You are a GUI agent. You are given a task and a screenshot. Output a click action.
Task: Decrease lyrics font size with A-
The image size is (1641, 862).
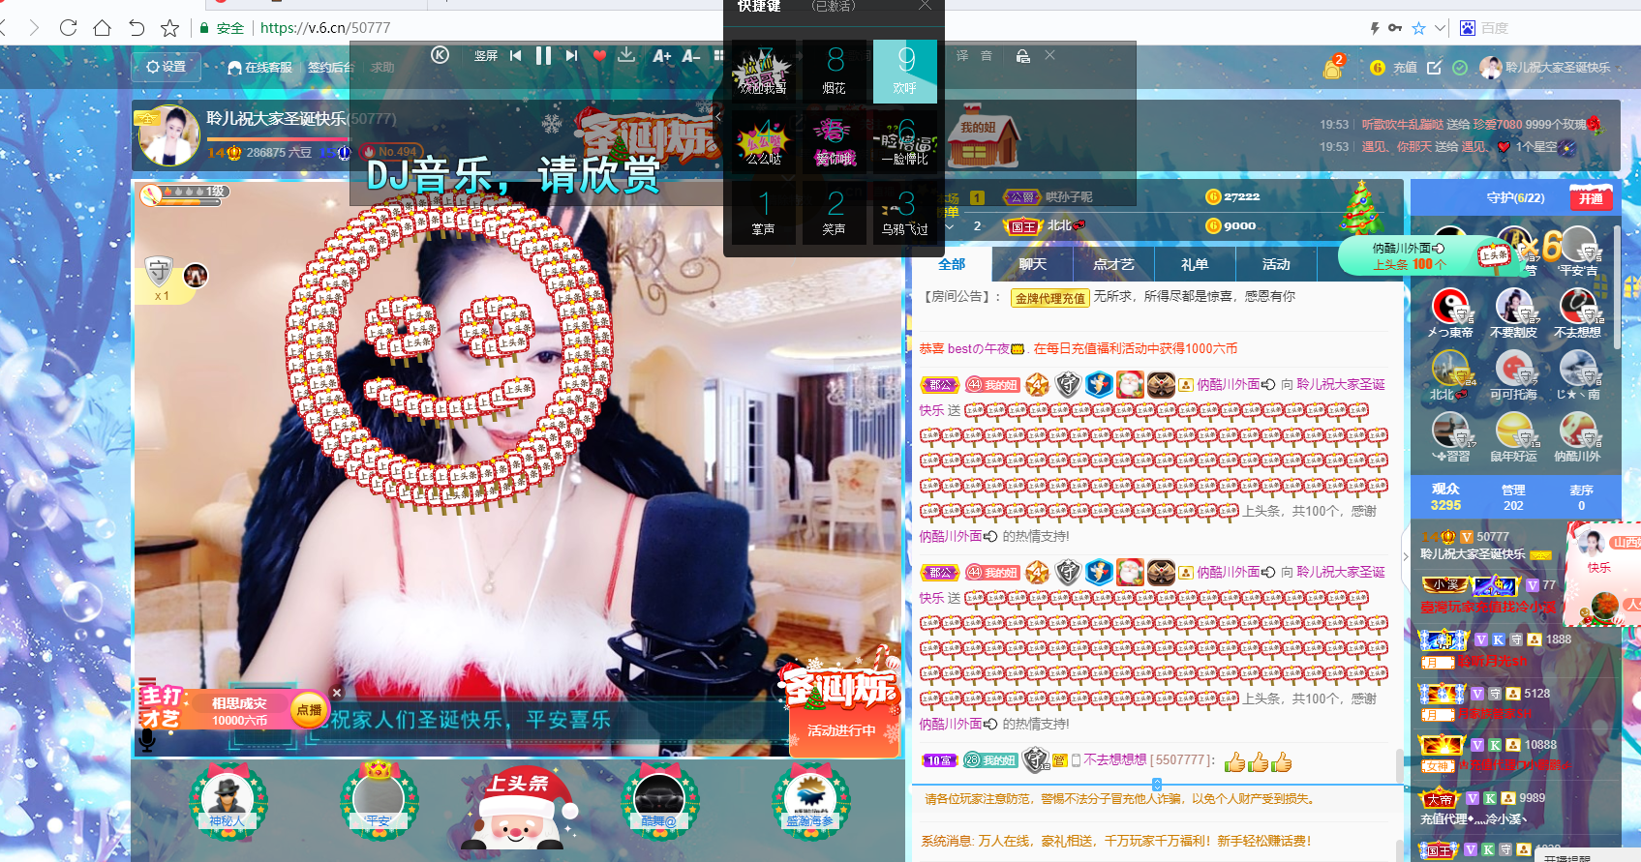[x=690, y=56]
